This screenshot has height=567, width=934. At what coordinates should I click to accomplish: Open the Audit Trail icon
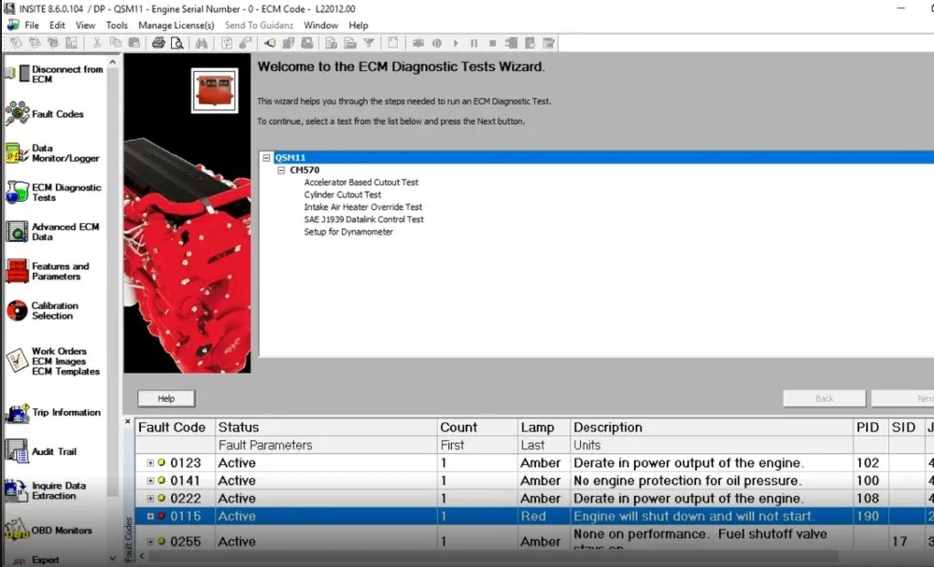tap(17, 451)
